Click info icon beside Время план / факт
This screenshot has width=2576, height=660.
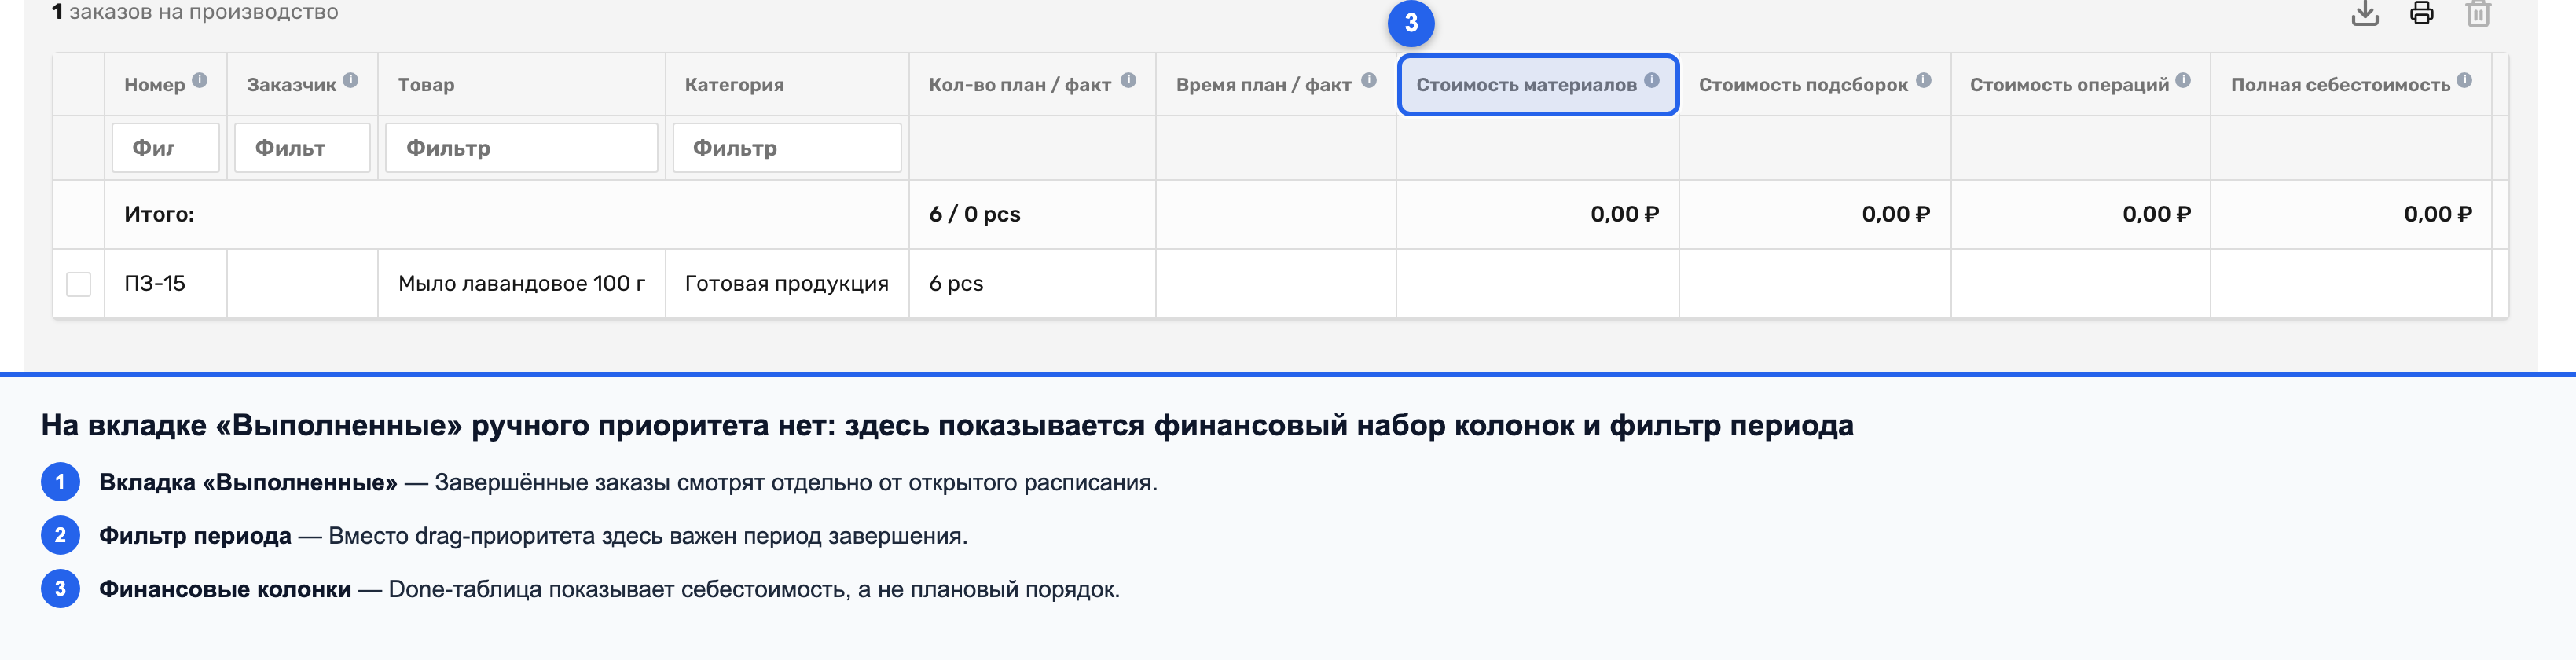tap(1369, 80)
